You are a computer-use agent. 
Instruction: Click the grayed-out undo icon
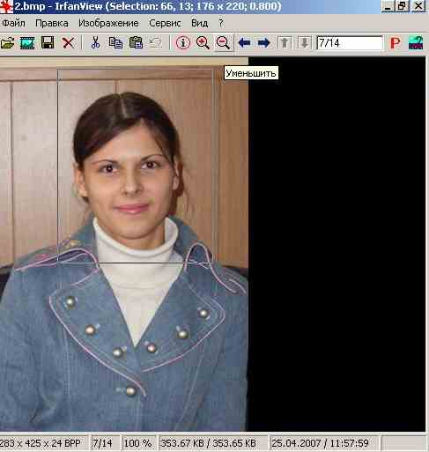156,43
